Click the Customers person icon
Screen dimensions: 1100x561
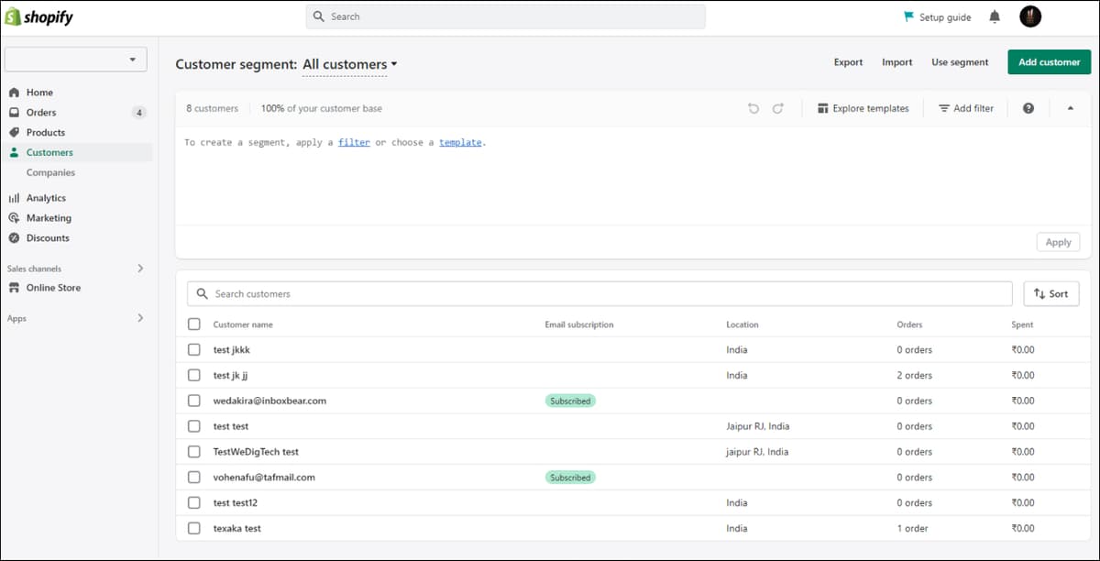coord(14,153)
